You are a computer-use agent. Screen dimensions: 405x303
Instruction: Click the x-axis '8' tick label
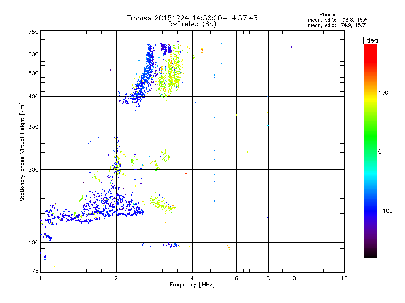pyautogui.click(x=268, y=278)
